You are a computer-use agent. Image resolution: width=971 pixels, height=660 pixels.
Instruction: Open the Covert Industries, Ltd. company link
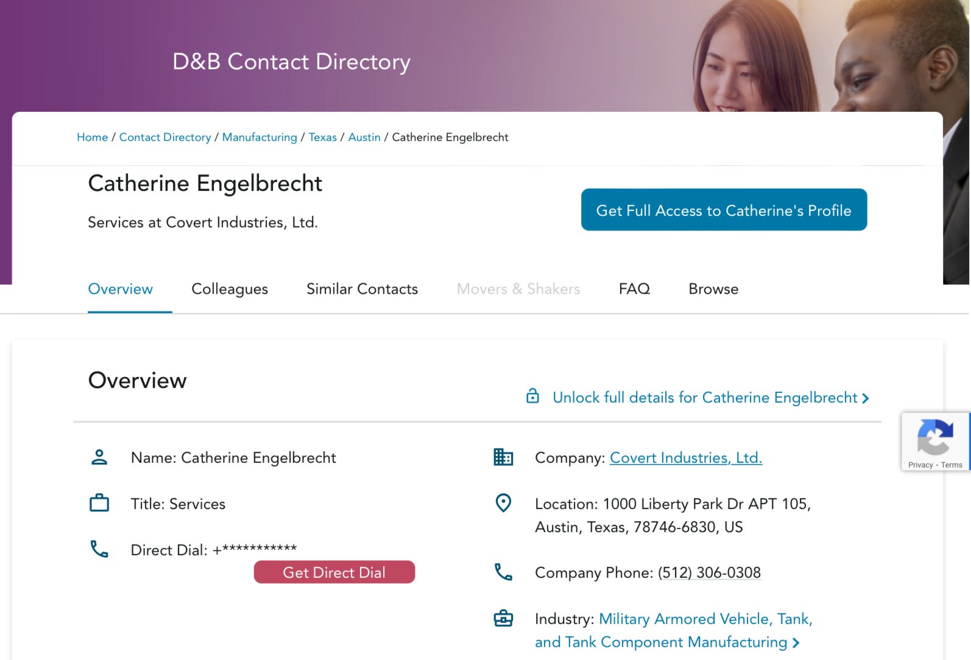686,458
